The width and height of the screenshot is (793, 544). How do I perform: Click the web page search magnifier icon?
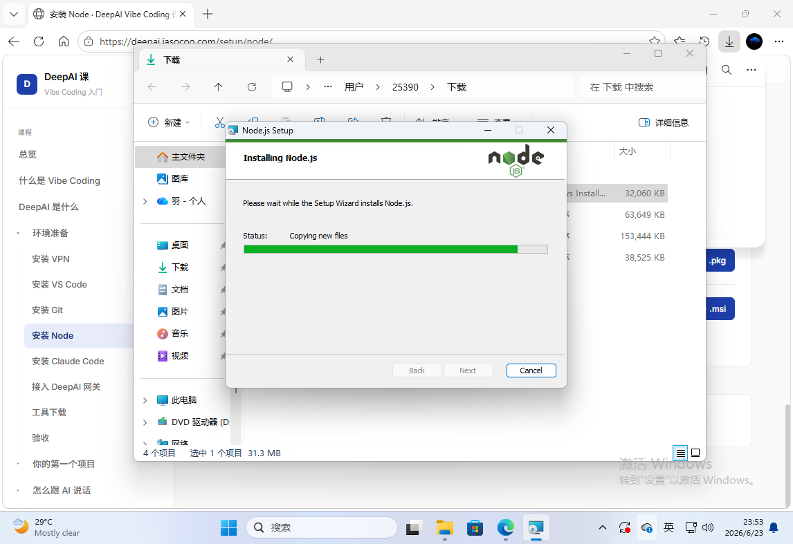point(727,70)
